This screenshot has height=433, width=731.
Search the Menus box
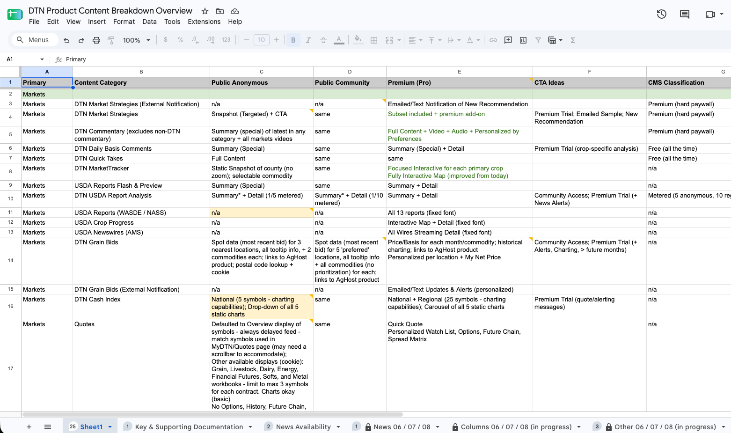(x=35, y=40)
